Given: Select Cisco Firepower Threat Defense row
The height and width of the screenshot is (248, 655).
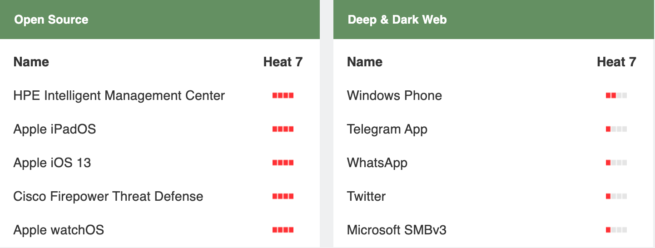Looking at the screenshot, I should coord(160,196).
